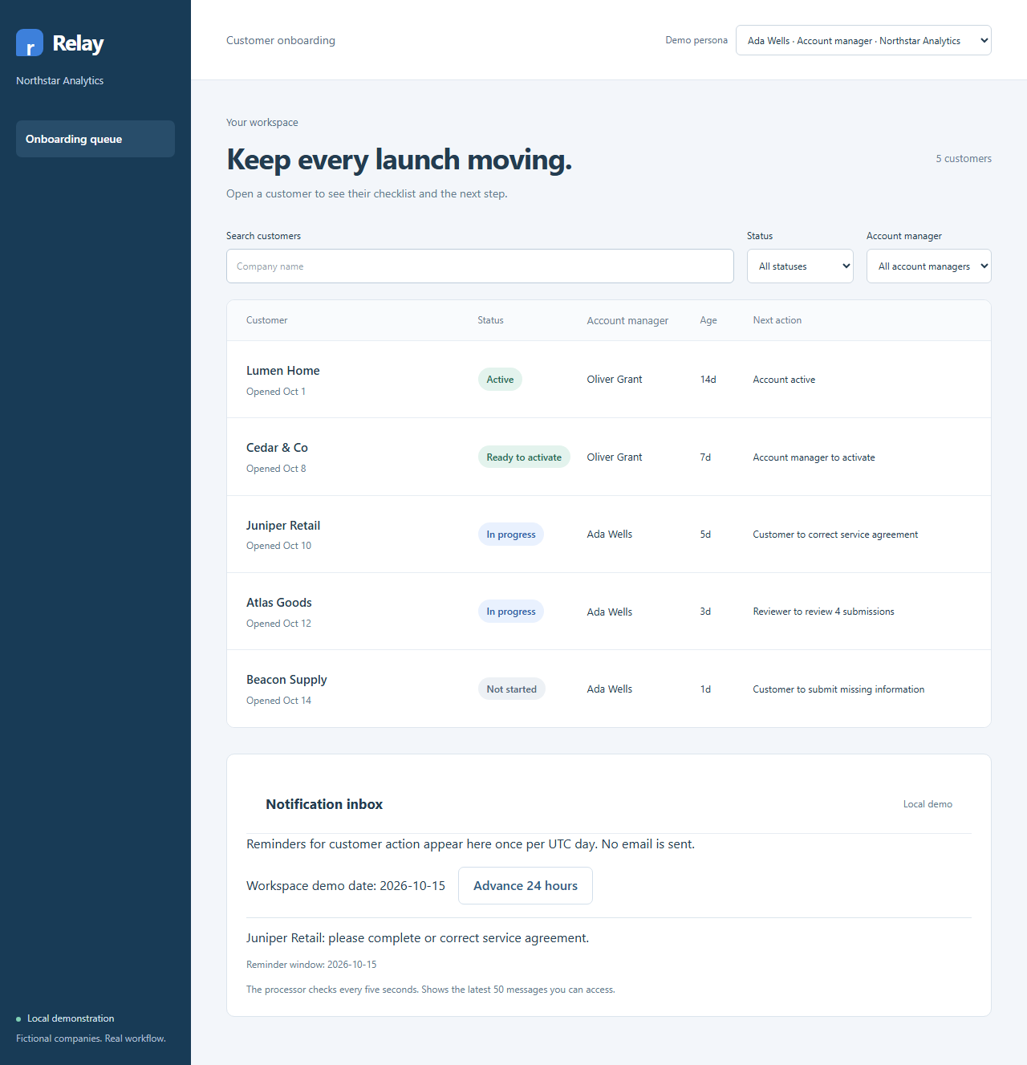Click the Juniper Retail reminder message
Viewport: 1027px width, 1065px height.
[417, 938]
